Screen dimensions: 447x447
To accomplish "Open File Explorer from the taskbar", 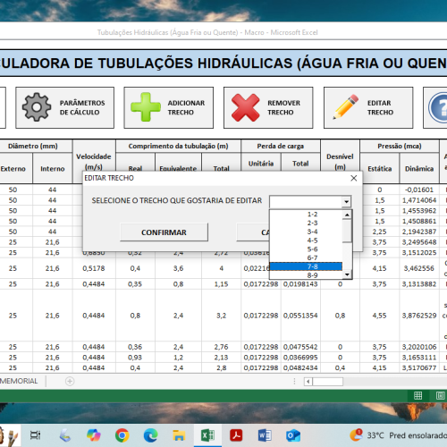I will click(x=179, y=435).
